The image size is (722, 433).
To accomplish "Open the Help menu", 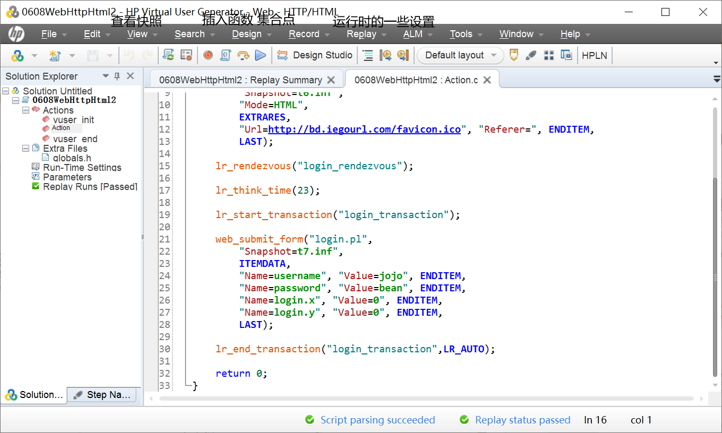I will (x=575, y=34).
